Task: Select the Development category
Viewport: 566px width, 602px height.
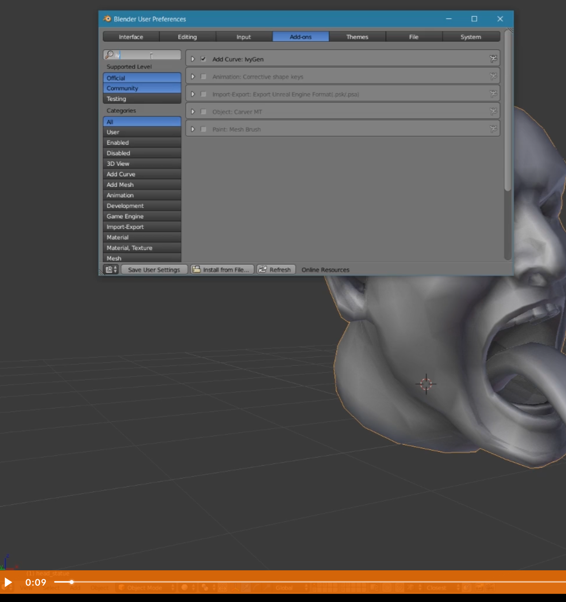Action: [x=142, y=206]
